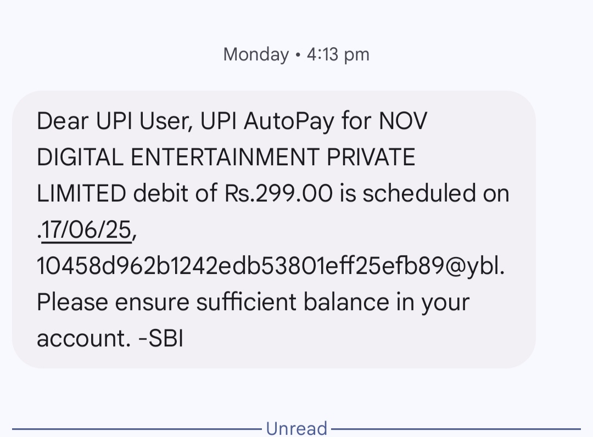This screenshot has height=437, width=593.
Task: Click the Rs.299.00 amount in the message
Action: 278,194
